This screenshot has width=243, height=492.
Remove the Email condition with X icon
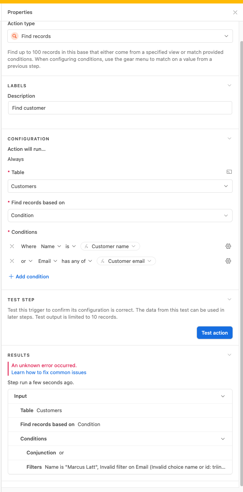(x=12, y=261)
